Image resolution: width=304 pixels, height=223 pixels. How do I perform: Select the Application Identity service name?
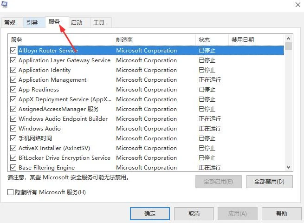(45, 70)
